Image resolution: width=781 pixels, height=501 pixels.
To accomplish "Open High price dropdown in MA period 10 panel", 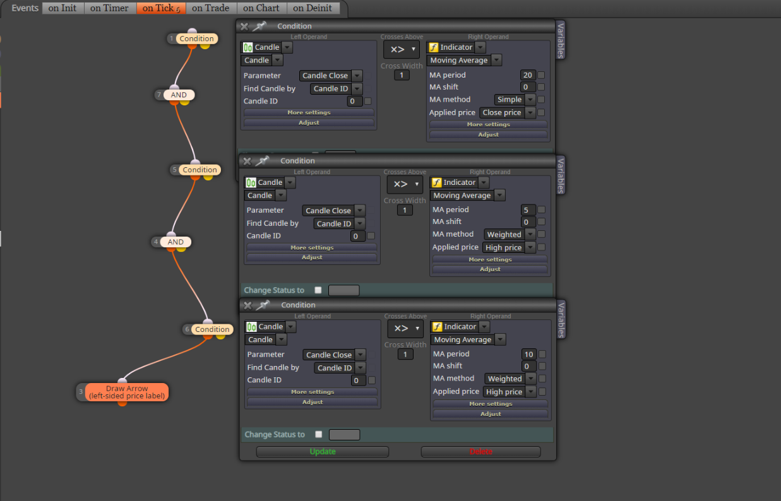I will (530, 392).
